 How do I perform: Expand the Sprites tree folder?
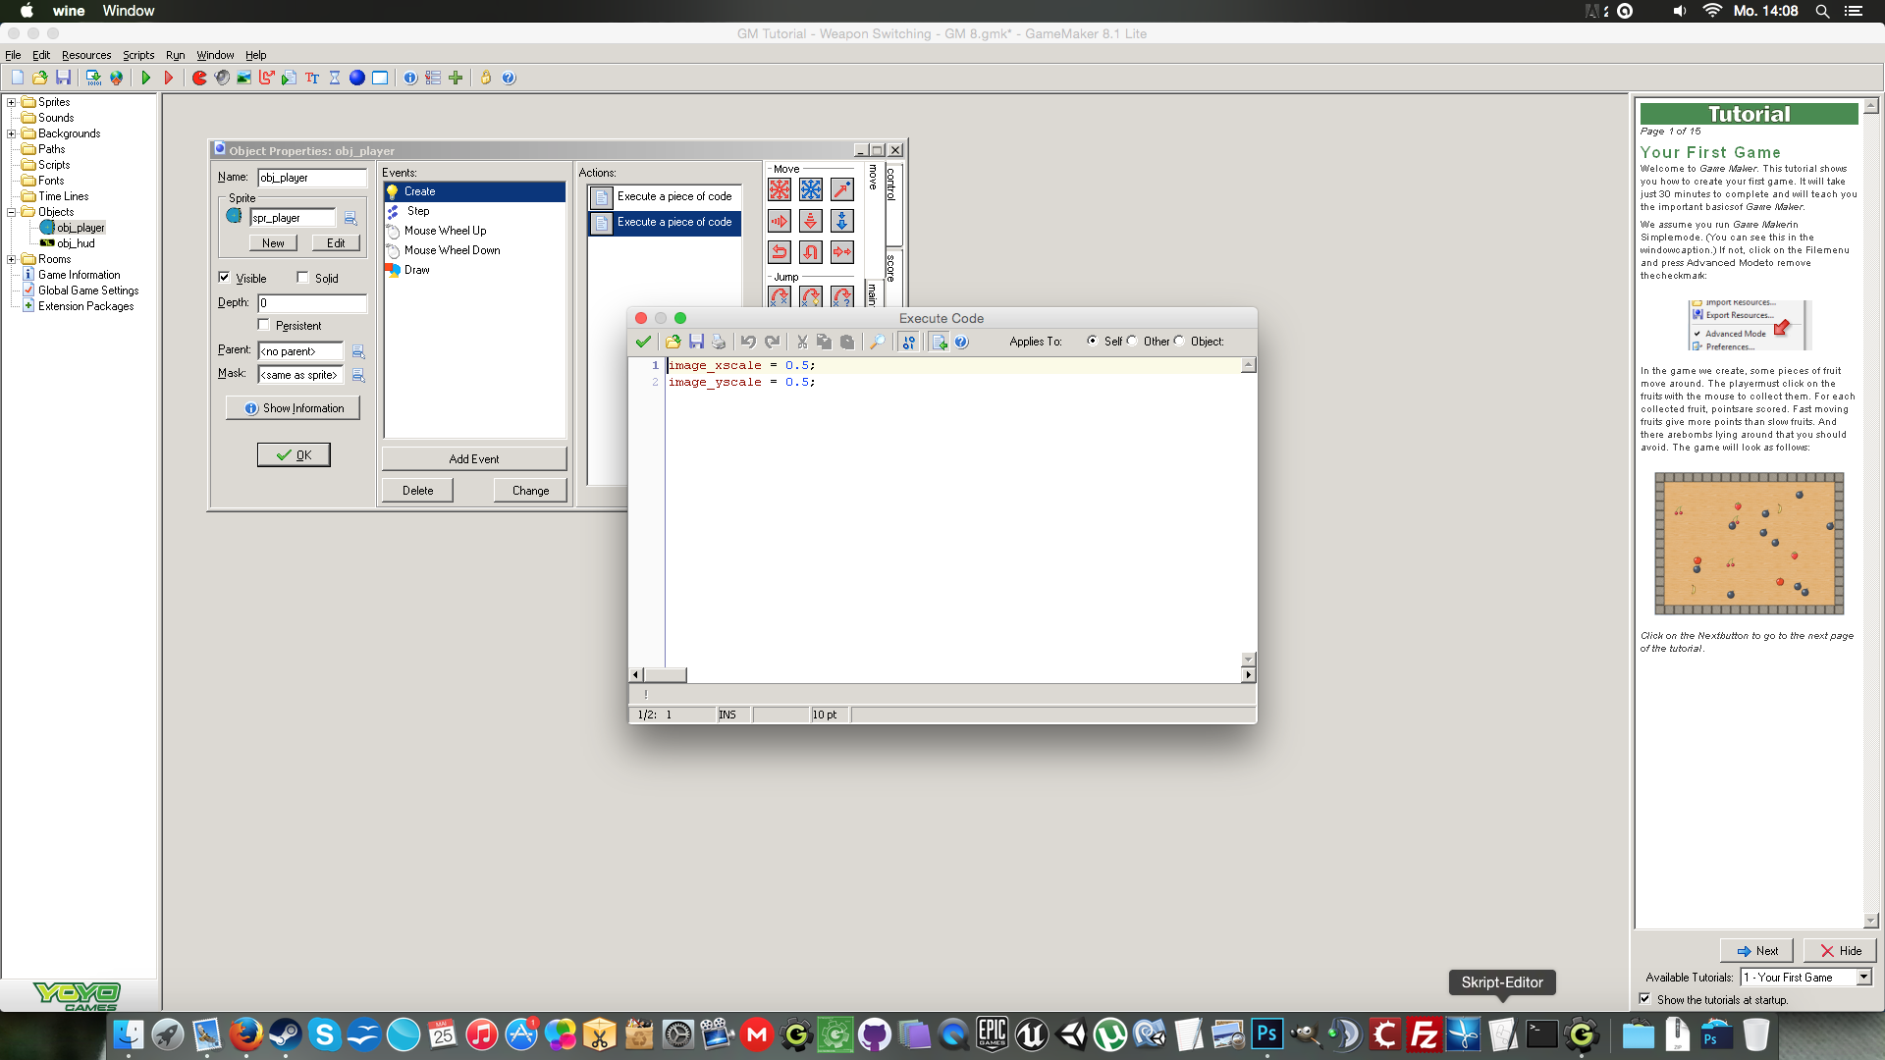11,102
